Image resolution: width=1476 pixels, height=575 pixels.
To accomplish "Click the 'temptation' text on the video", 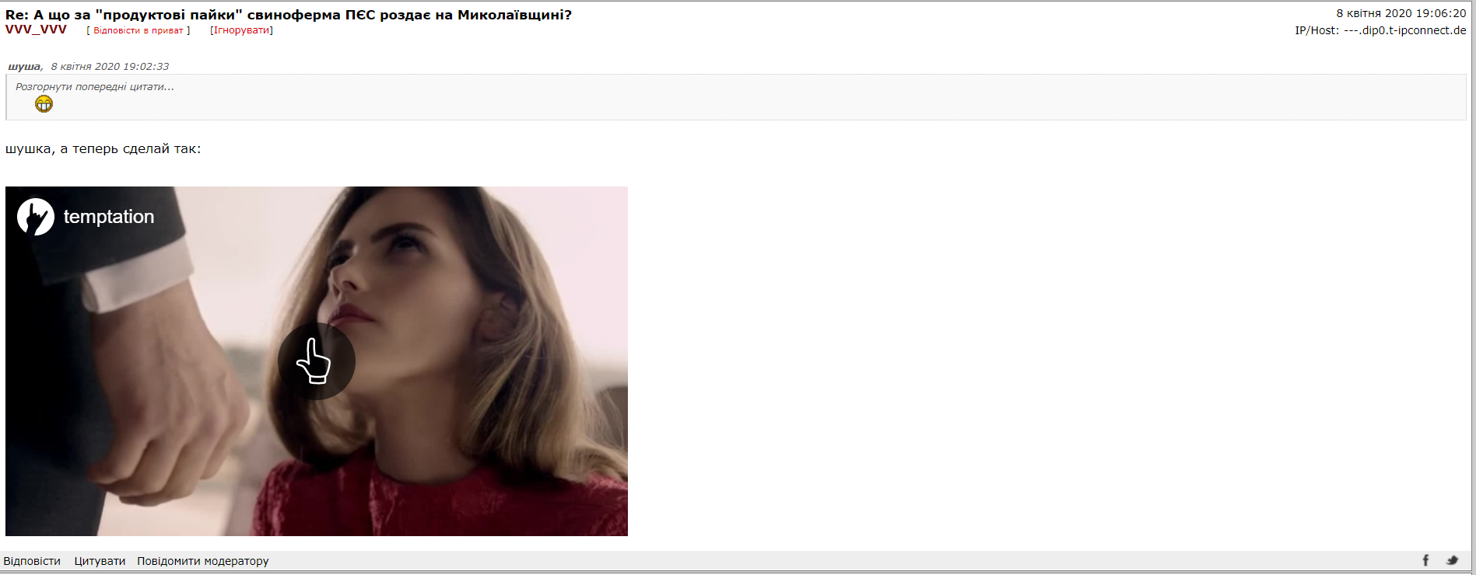I will point(109,217).
